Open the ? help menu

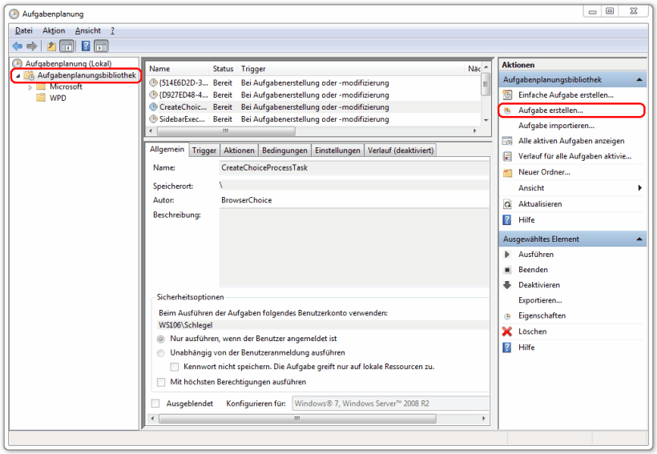[112, 30]
